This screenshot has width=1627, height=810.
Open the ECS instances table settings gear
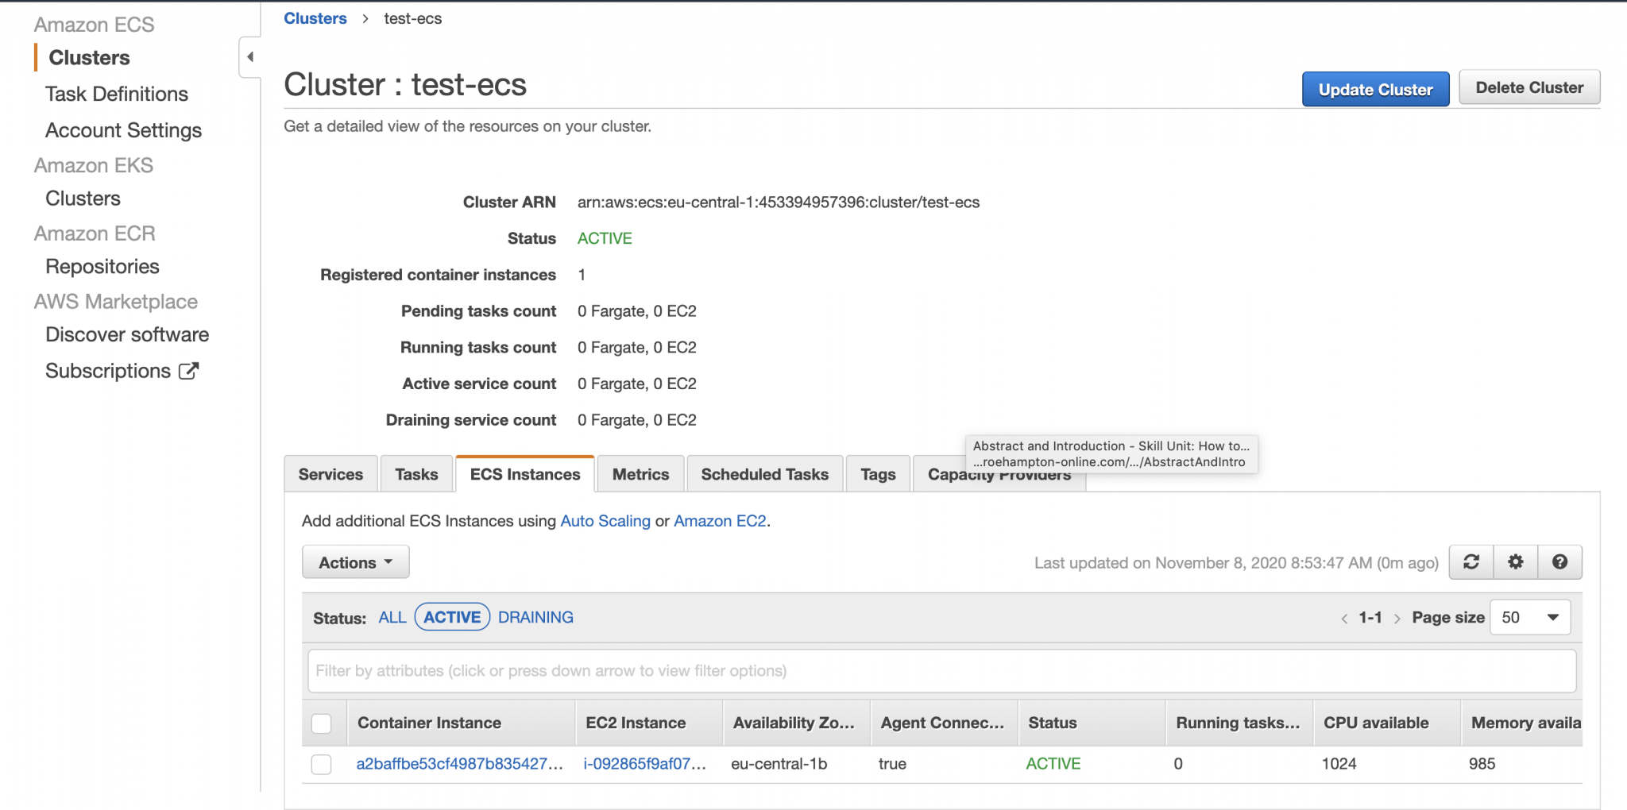[1515, 561]
